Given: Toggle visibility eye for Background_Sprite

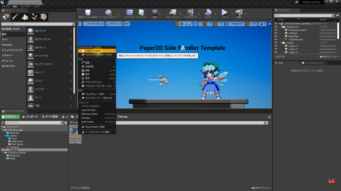Looking at the screenshot, I should tap(276, 30).
